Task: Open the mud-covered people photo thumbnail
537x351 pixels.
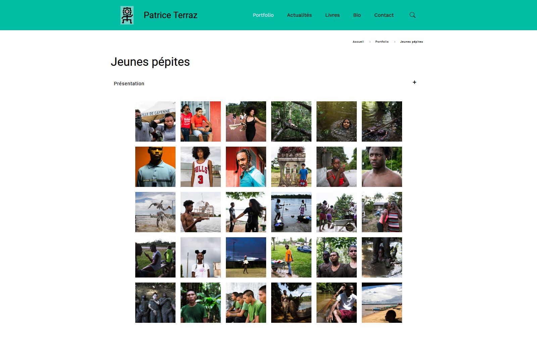Action: point(155,303)
